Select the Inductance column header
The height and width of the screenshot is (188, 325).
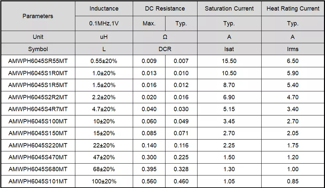coord(104,9)
